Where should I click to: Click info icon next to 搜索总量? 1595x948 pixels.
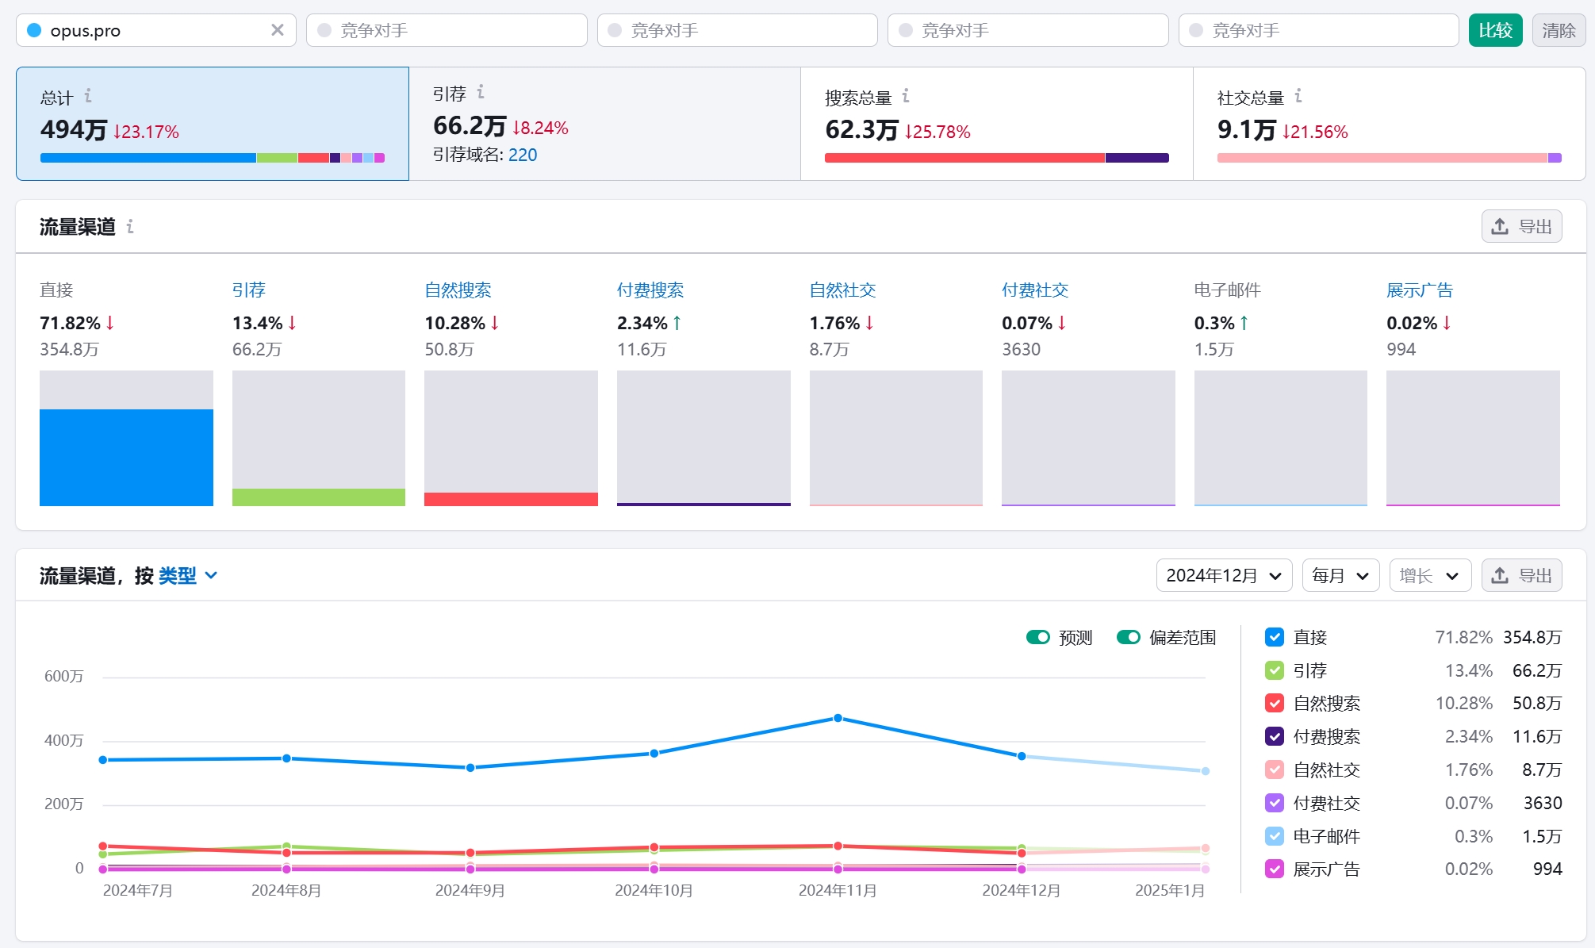click(906, 96)
